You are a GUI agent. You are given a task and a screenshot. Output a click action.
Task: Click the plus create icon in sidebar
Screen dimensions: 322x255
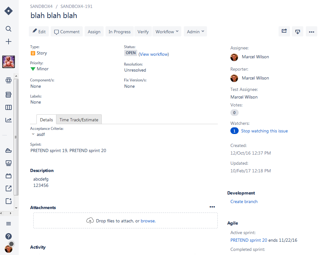point(9,42)
